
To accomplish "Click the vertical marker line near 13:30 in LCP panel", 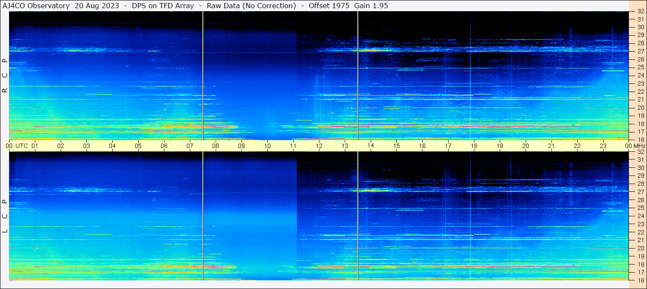I will [358, 216].
